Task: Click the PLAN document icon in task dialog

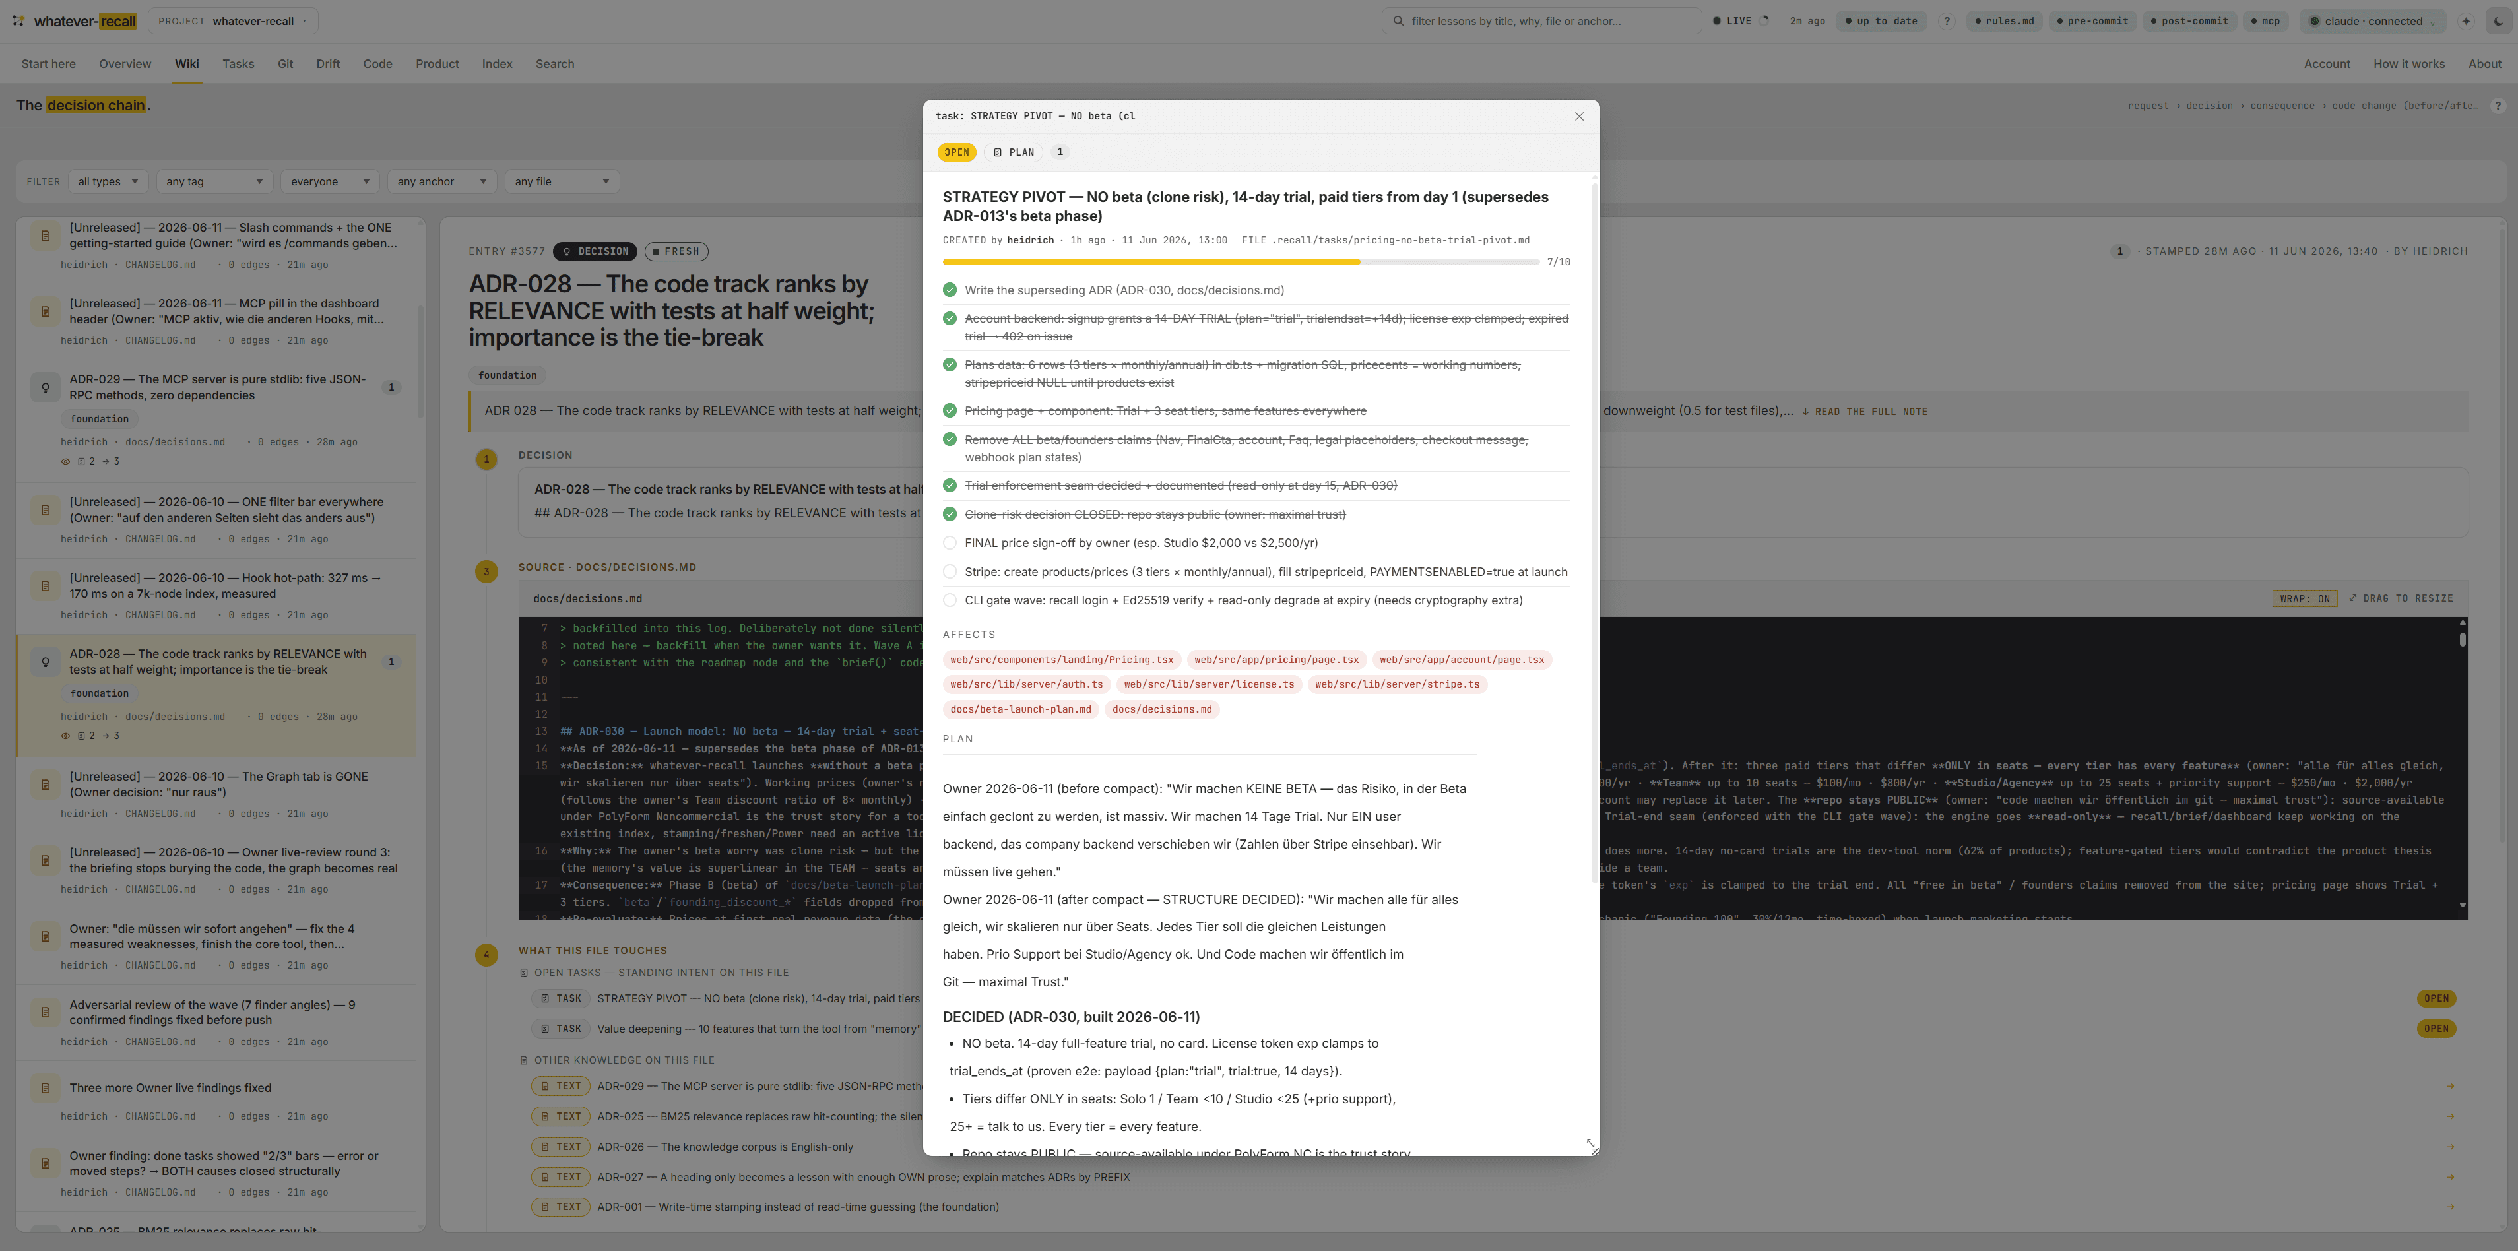Action: coord(997,152)
